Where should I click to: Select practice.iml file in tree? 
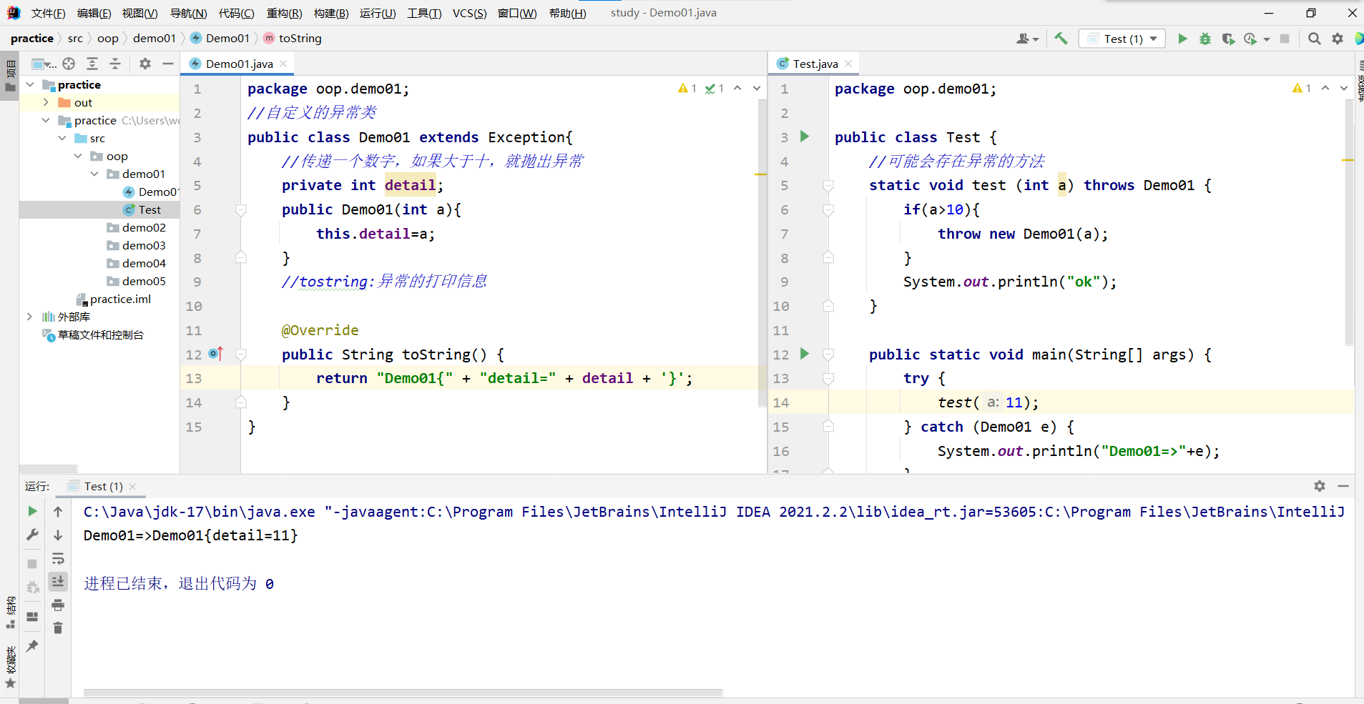tap(120, 299)
